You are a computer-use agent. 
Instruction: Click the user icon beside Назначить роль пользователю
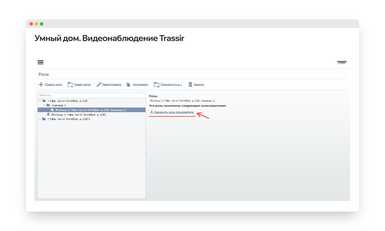(x=152, y=112)
